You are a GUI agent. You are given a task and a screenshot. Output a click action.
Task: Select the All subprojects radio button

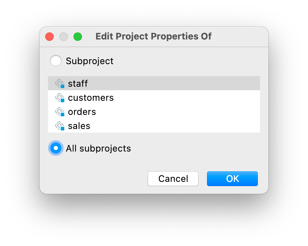tap(55, 148)
